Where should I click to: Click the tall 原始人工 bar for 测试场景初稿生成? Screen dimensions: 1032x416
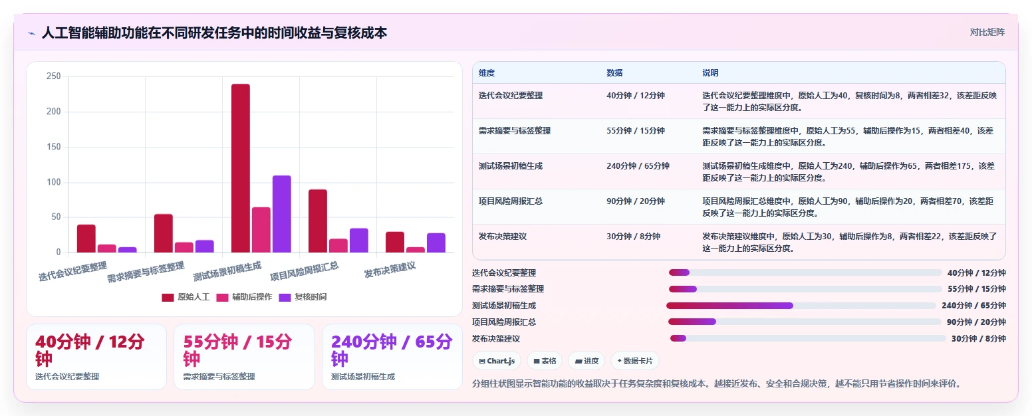(241, 168)
